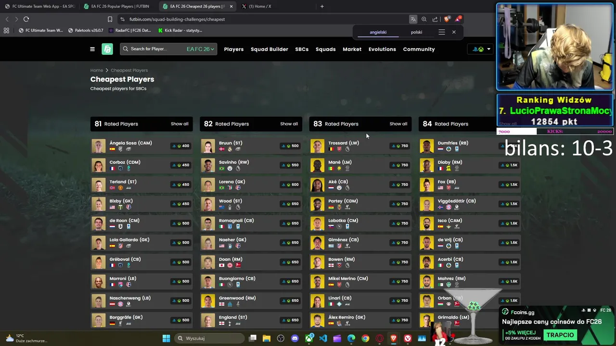Open the browser apps grid icon
The width and height of the screenshot is (616, 346).
pyautogui.click(x=6, y=30)
